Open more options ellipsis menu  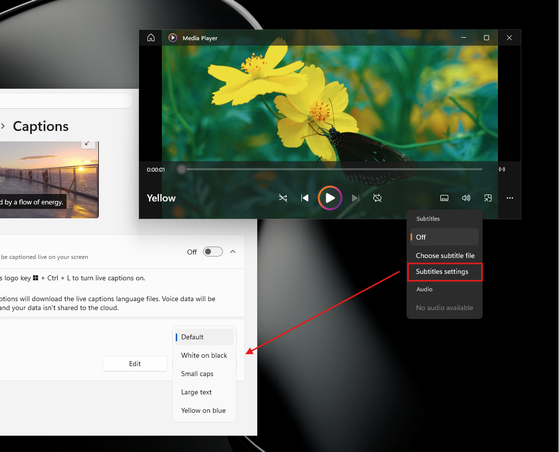(x=510, y=198)
